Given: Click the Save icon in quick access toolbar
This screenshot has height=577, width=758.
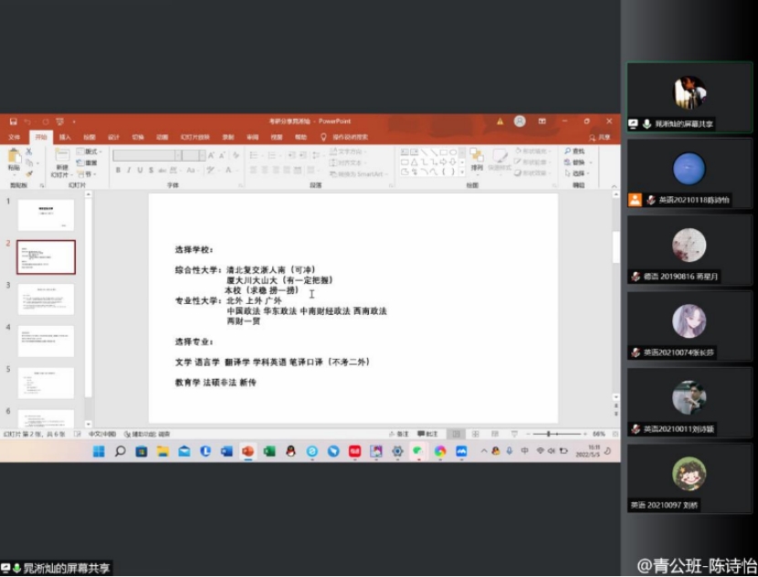Looking at the screenshot, I should click(x=14, y=121).
